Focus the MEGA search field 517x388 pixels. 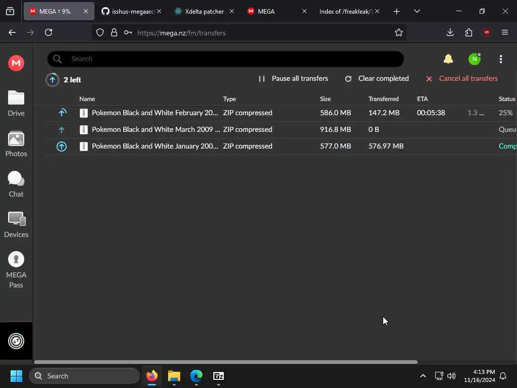tap(226, 59)
